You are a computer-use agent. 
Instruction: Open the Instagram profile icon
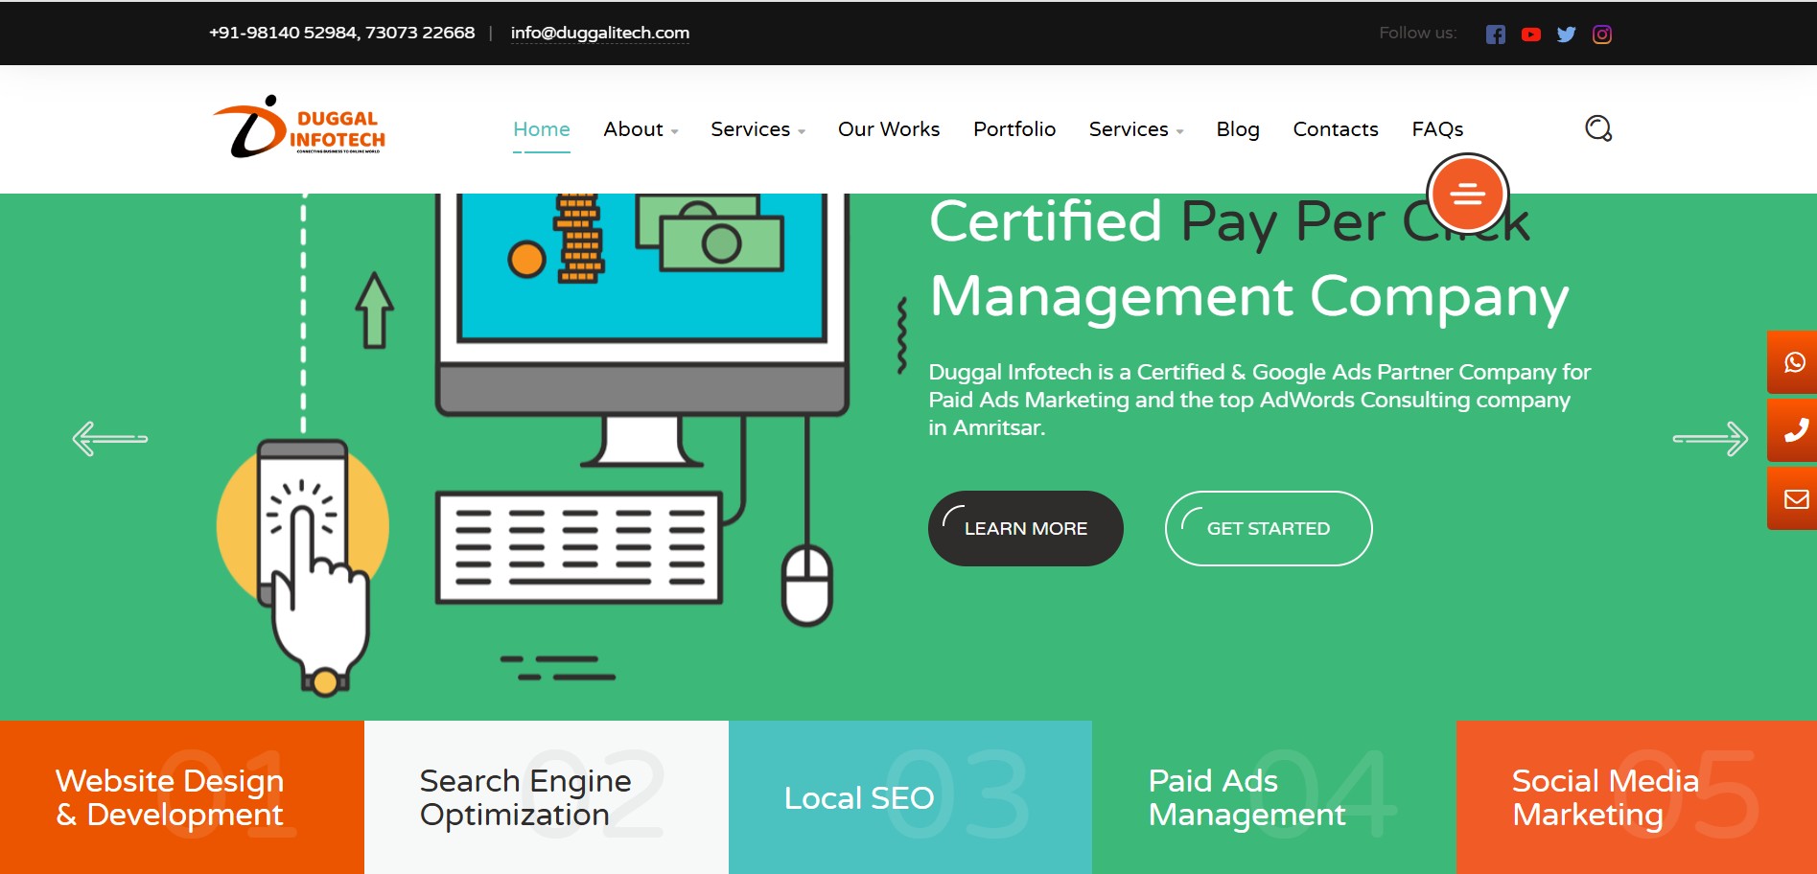point(1601,34)
